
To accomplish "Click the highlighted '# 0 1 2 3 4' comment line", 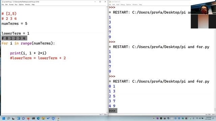I will point(14,38).
